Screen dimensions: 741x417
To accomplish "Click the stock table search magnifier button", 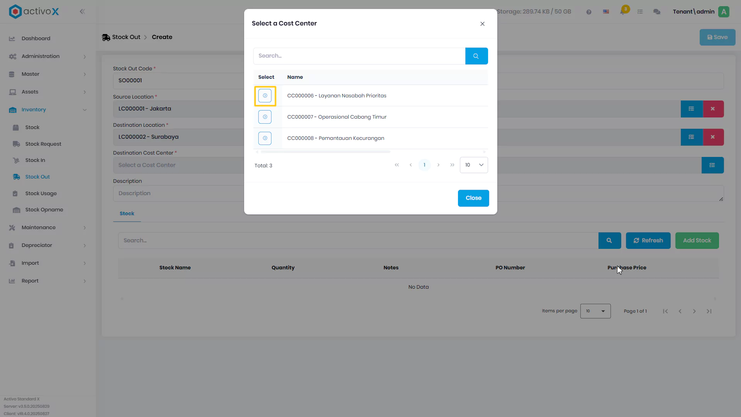I will [x=609, y=241].
